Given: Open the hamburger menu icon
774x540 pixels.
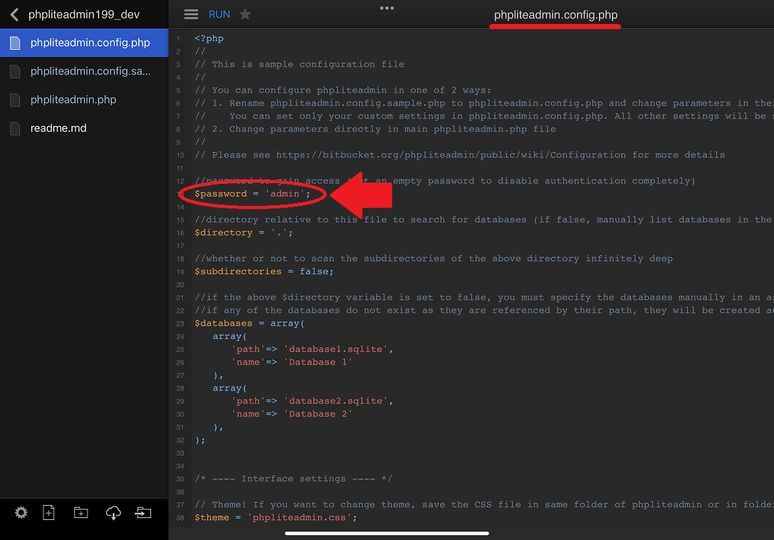Looking at the screenshot, I should tap(191, 14).
